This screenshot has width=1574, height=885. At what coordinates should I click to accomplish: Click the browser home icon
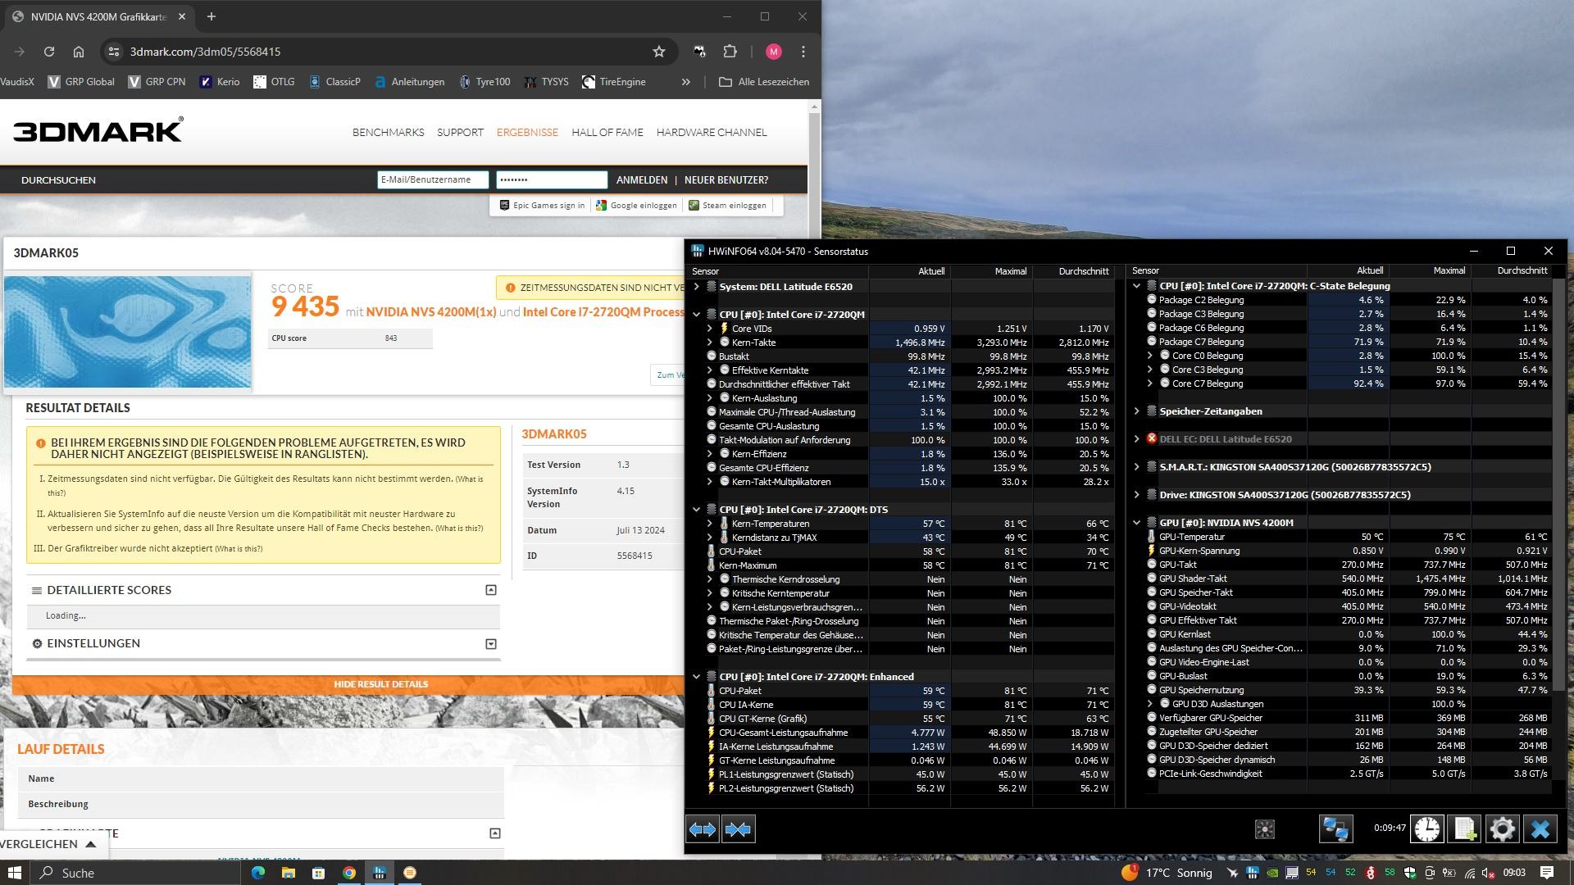pos(79,52)
